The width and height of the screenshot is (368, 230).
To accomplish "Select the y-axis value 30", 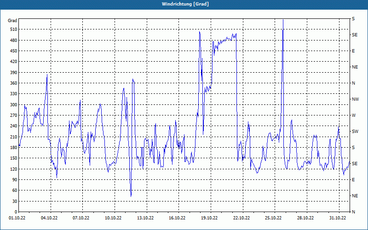I will pyautogui.click(x=15, y=201).
